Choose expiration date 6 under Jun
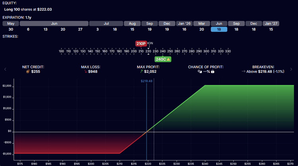The width and height of the screenshot is (298, 166). (x=28, y=29)
